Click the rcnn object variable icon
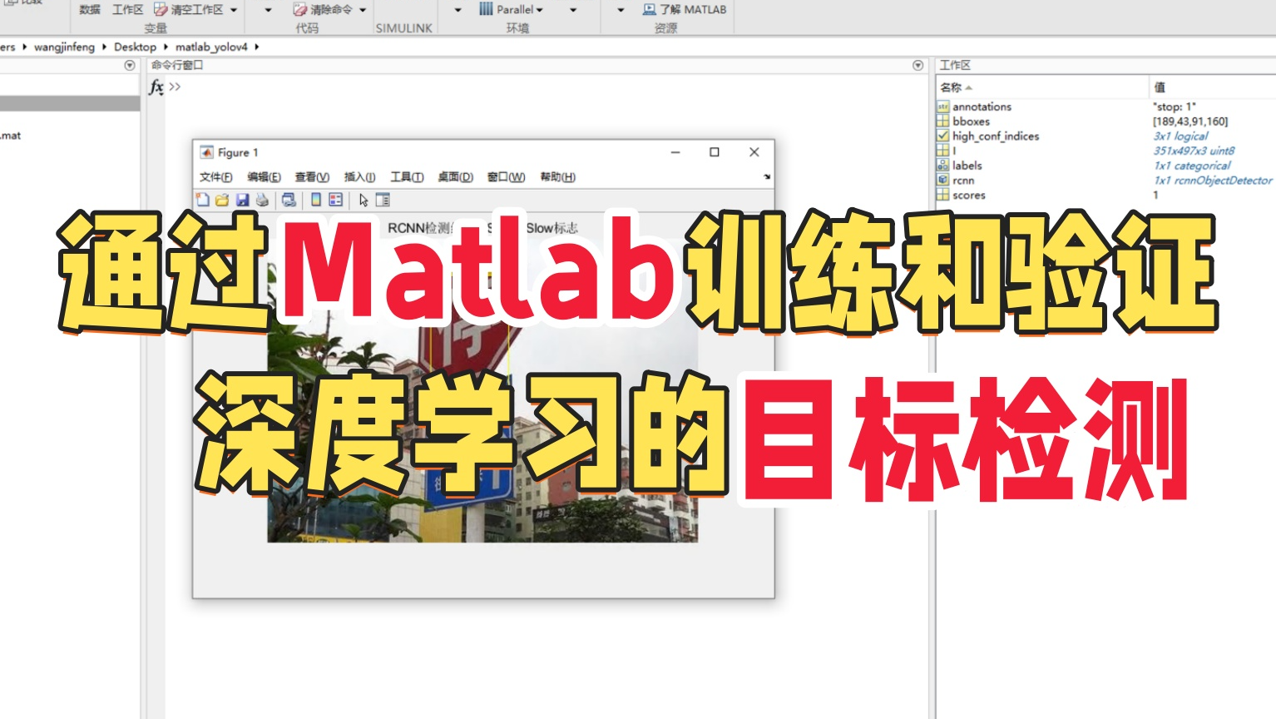The height and width of the screenshot is (719, 1276). (942, 180)
